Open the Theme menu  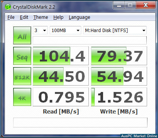[x=41, y=17]
